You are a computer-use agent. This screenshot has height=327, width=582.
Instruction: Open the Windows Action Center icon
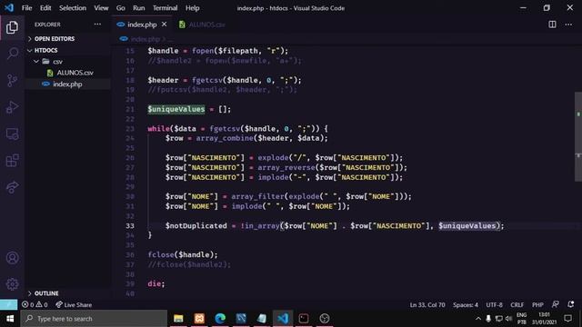(x=567, y=319)
